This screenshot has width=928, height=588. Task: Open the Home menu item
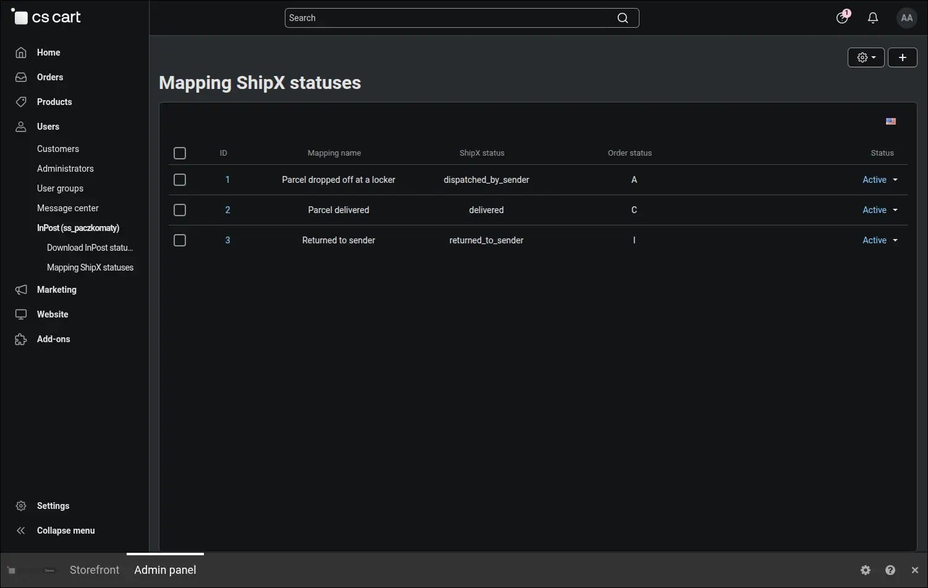[48, 52]
